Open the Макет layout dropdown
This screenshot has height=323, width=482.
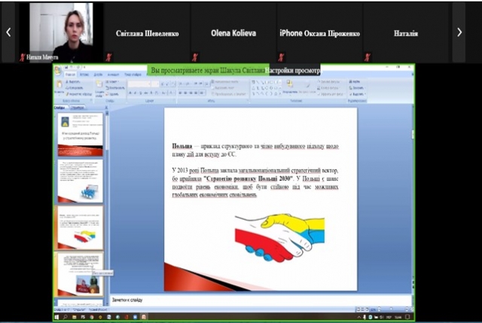point(112,82)
